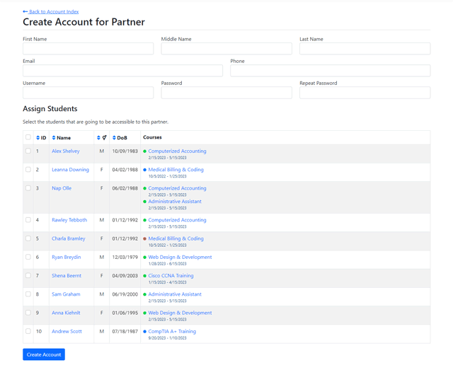Open Sam Graham student link
The height and width of the screenshot is (370, 453).
pos(66,294)
